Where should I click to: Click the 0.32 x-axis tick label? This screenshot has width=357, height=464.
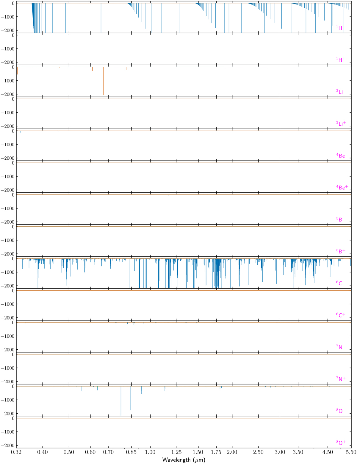tap(16, 452)
